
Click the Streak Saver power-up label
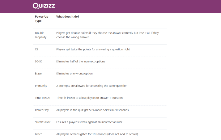[x=43, y=122]
